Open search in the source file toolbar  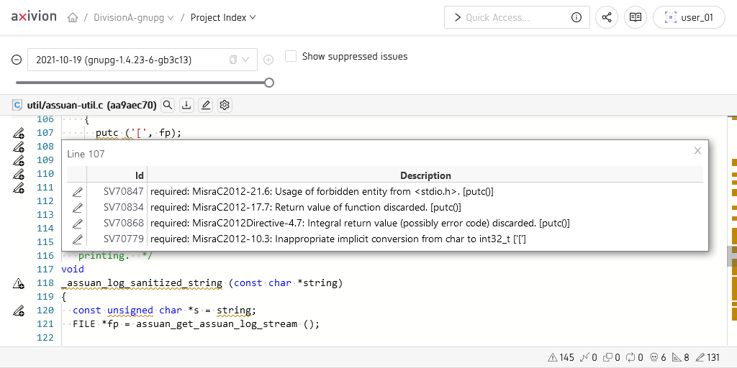[168, 105]
